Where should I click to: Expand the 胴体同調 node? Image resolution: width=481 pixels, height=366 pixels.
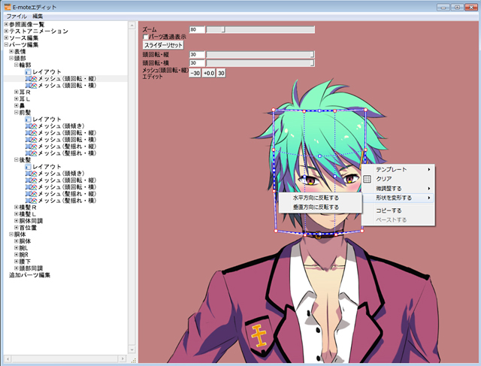click(x=17, y=221)
